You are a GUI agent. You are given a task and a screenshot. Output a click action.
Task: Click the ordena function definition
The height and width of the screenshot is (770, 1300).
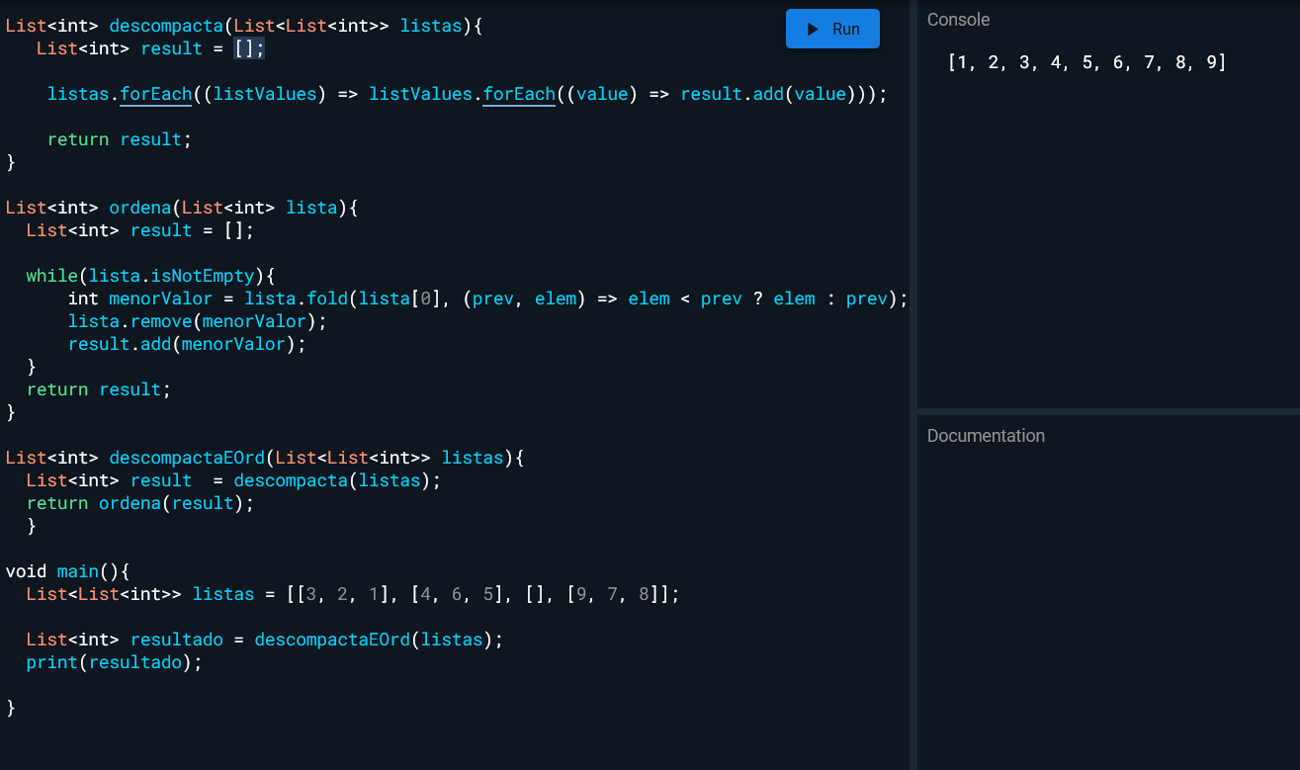tap(139, 207)
